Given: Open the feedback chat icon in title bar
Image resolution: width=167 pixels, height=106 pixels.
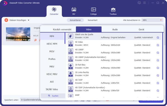Looking at the screenshot, I should 139,3.
